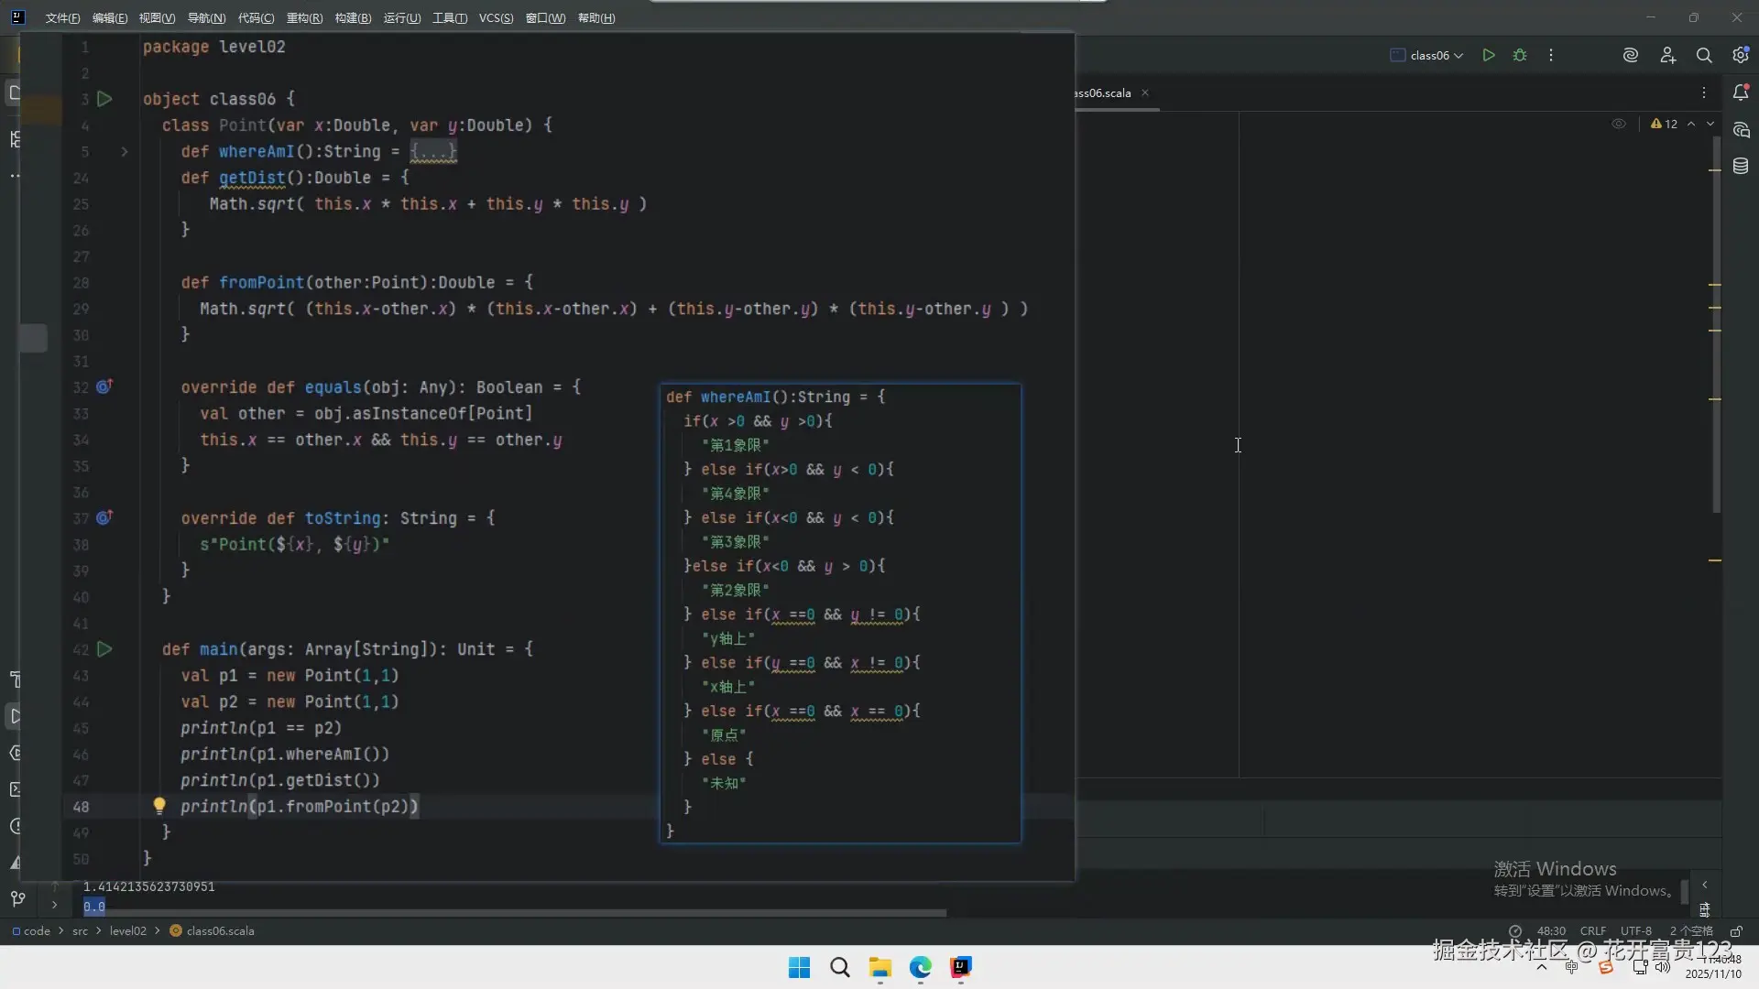
Task: Click the UTF-8 encoding in status bar
Action: click(1635, 931)
